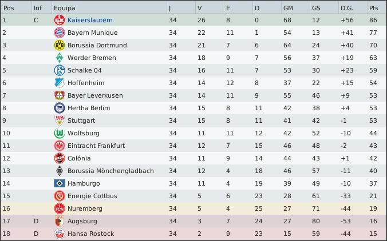Click the Hamburgo club badge
Screen dimensions: 387x241
point(58,183)
